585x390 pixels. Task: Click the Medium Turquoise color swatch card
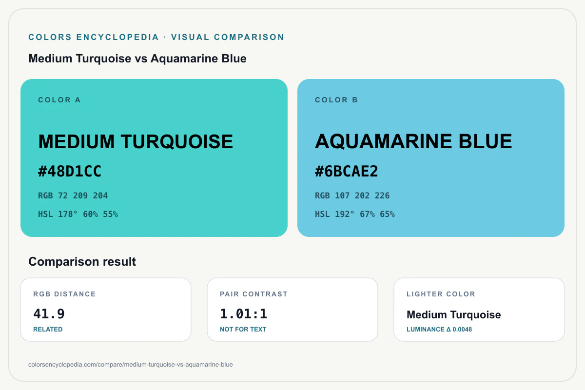(154, 158)
